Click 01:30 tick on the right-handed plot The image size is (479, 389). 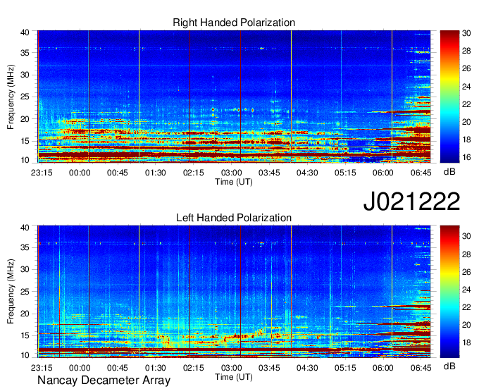tap(156, 173)
